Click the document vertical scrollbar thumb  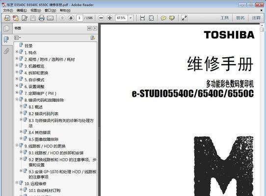(x=262, y=29)
